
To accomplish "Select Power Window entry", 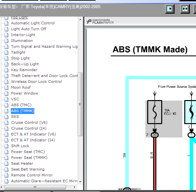I will click(x=24, y=93).
